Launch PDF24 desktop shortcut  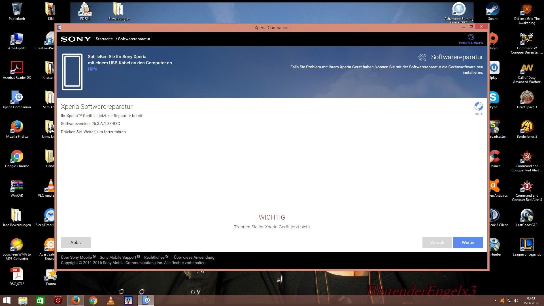pyautogui.click(x=85, y=11)
